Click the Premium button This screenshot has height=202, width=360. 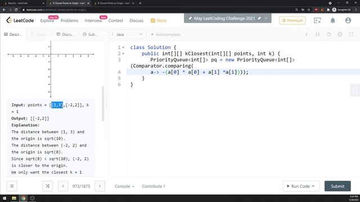292,20
